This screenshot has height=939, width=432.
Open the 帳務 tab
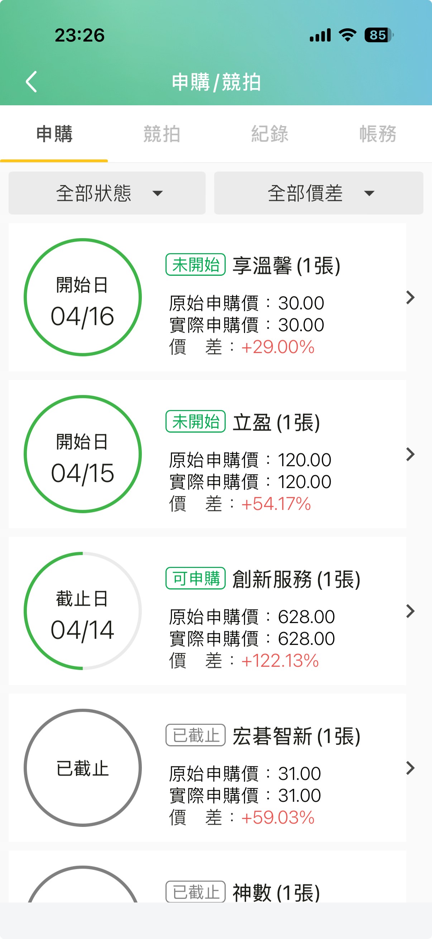tap(378, 134)
